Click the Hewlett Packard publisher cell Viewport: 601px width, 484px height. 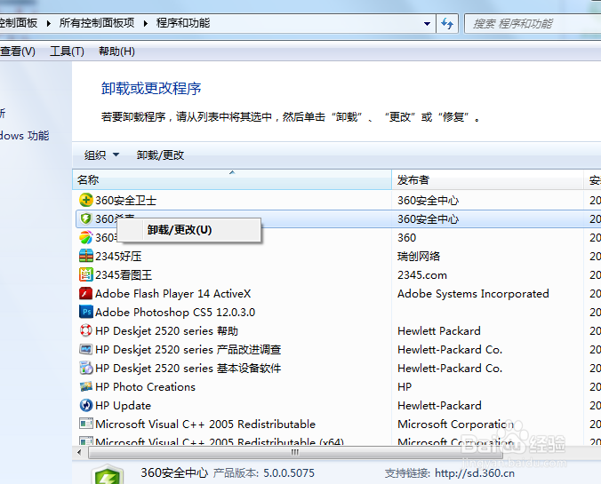[439, 331]
